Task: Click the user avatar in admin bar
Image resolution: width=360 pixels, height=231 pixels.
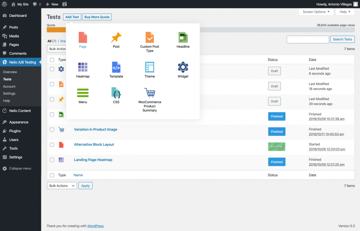Action: click(356, 4)
